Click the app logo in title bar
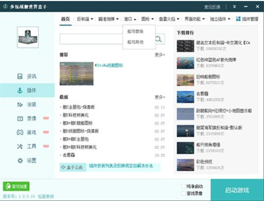This screenshot has height=201, width=264. (5, 6)
